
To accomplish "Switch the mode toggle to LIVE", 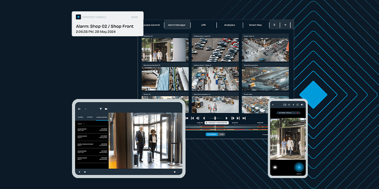I will pos(221,134).
